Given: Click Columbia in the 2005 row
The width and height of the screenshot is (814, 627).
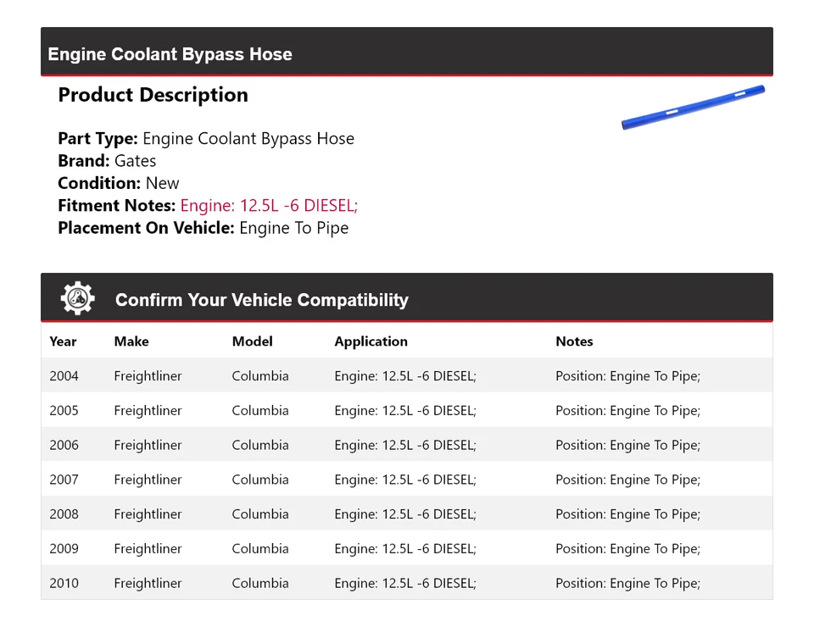Looking at the screenshot, I should tap(260, 411).
